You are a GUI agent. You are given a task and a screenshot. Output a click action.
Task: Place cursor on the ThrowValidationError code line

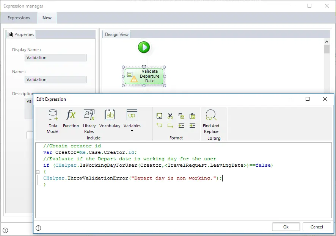click(x=133, y=178)
